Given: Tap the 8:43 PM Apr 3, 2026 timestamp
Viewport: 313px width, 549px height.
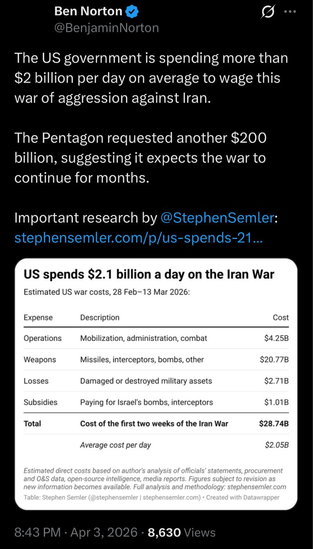Looking at the screenshot, I should tap(76, 532).
